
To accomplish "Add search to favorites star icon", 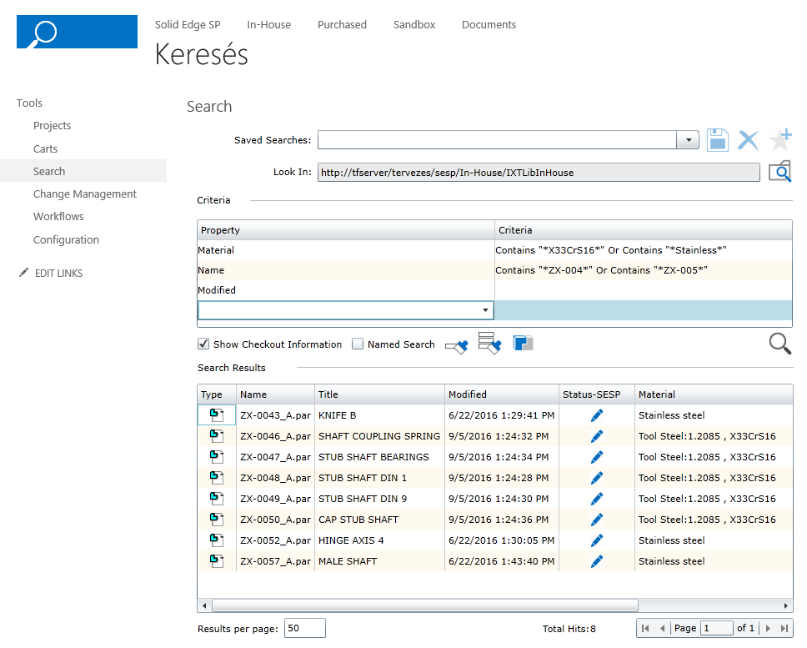I will pyautogui.click(x=780, y=139).
